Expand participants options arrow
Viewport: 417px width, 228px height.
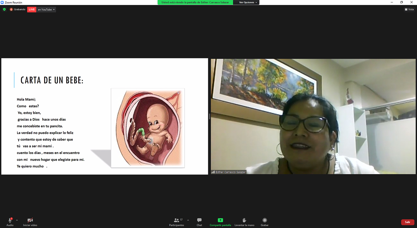tap(188, 220)
